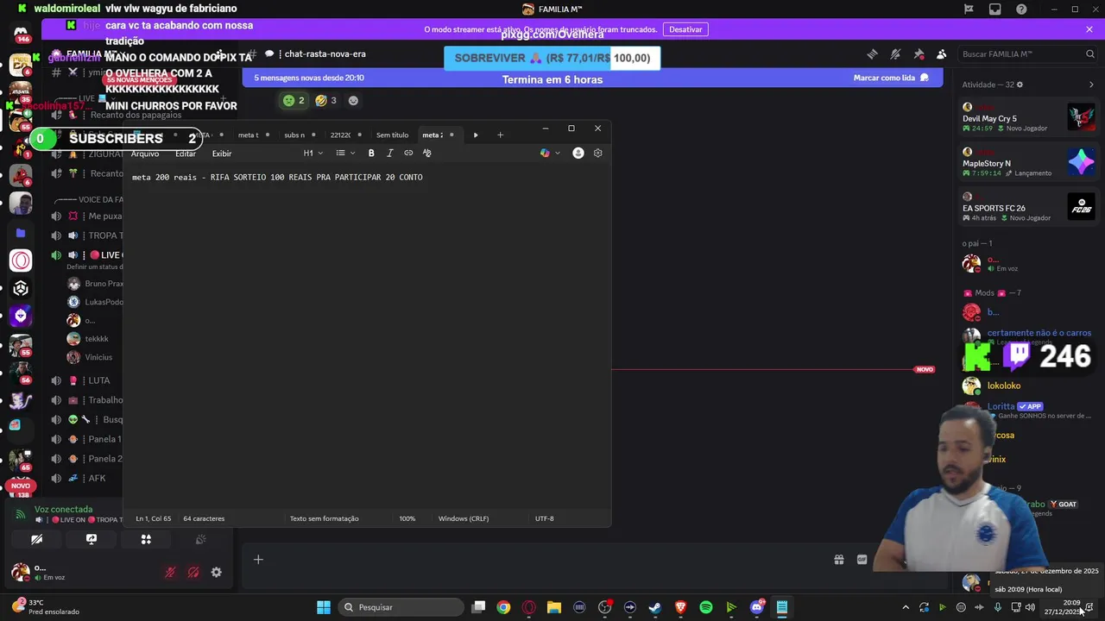1105x621 pixels.
Task: Add reaction to message in Discord chat
Action: coord(353,101)
